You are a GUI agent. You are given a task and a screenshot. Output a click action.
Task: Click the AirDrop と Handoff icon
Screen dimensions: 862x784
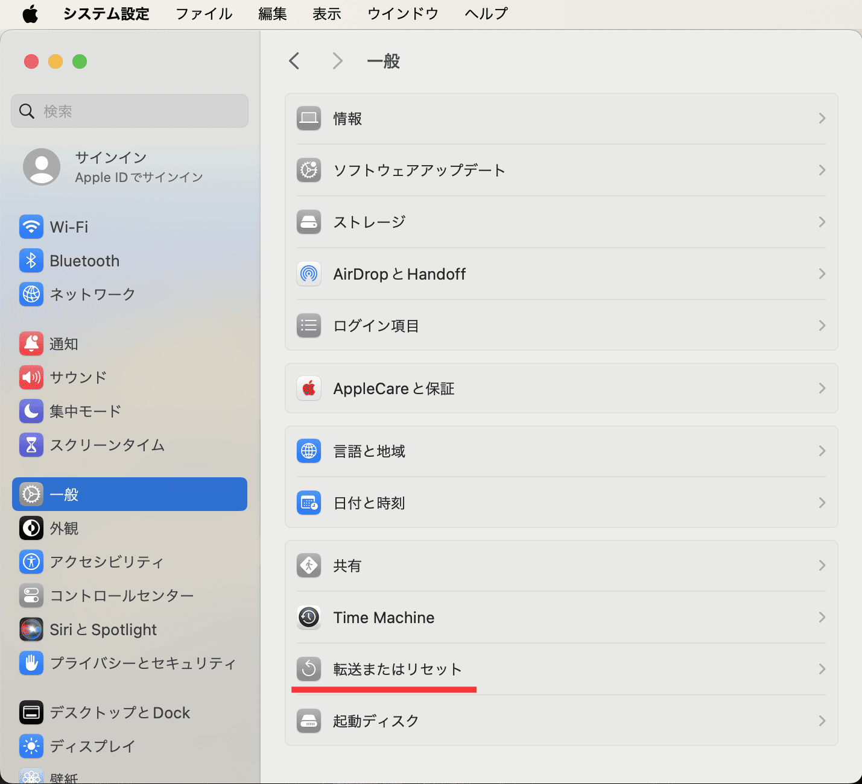308,274
